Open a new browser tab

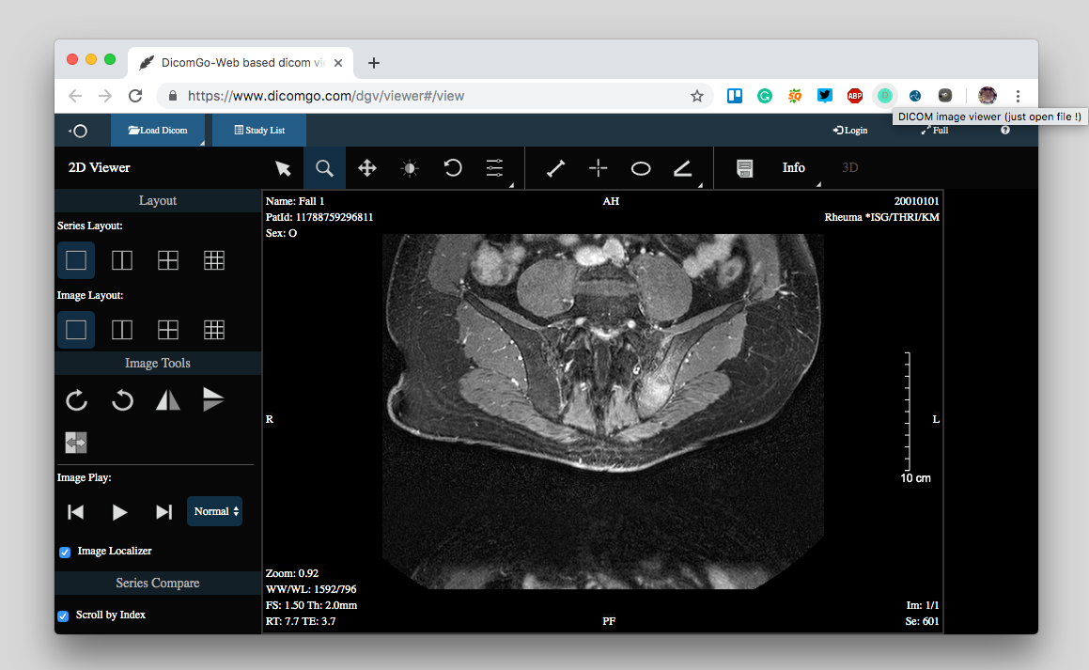click(374, 63)
